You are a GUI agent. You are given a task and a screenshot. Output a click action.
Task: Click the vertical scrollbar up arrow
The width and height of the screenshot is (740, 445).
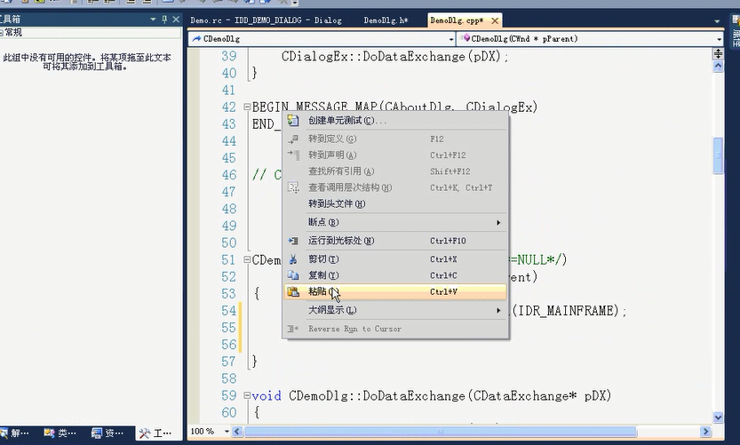tap(718, 66)
